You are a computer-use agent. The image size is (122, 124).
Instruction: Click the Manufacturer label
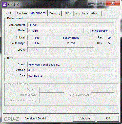click(17, 25)
